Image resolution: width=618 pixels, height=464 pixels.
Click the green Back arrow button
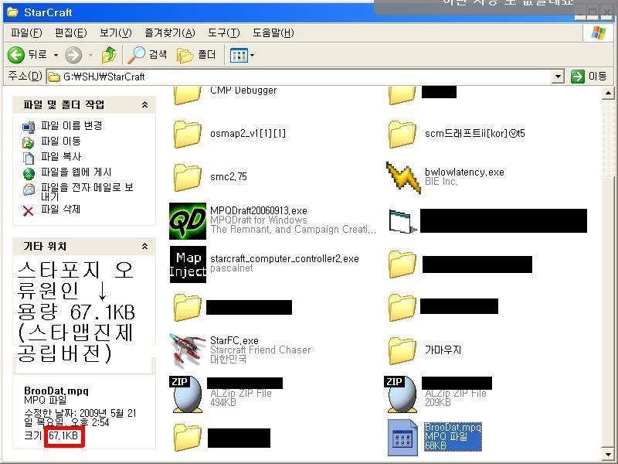click(16, 55)
